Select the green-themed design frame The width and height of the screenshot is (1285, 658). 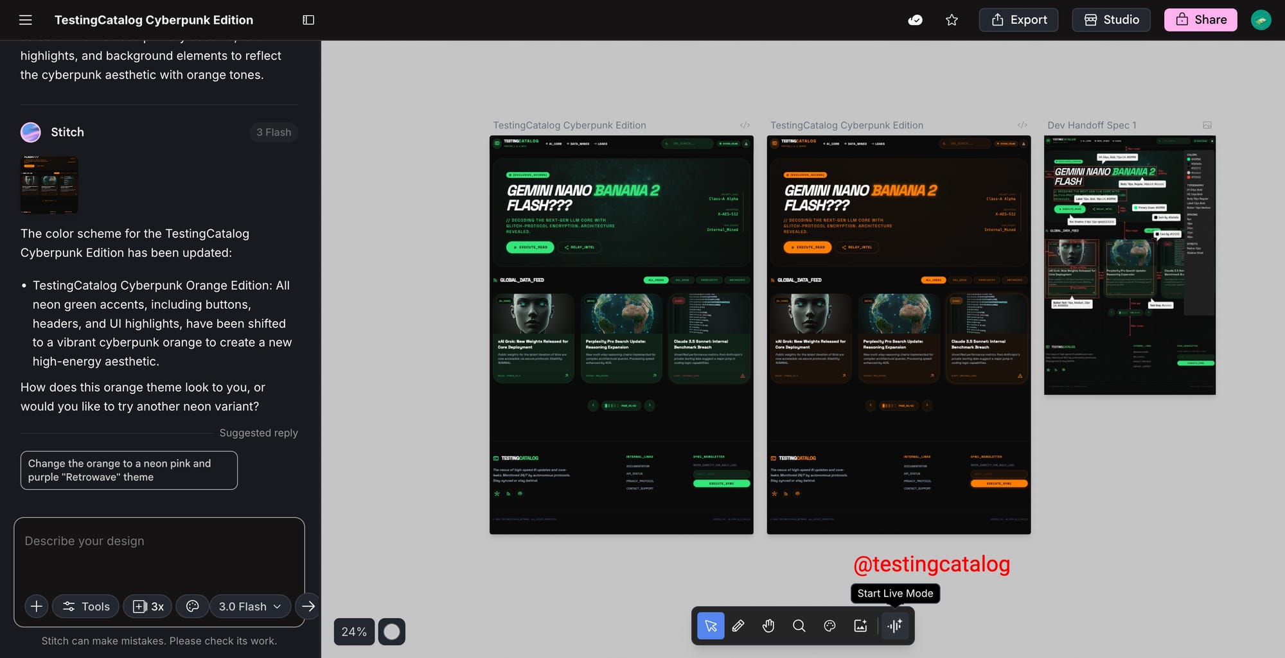pos(621,334)
